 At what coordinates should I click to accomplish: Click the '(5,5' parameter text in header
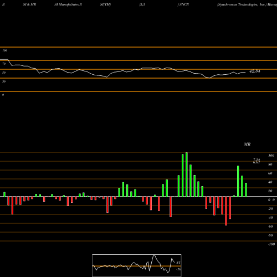[x=142, y=4]
